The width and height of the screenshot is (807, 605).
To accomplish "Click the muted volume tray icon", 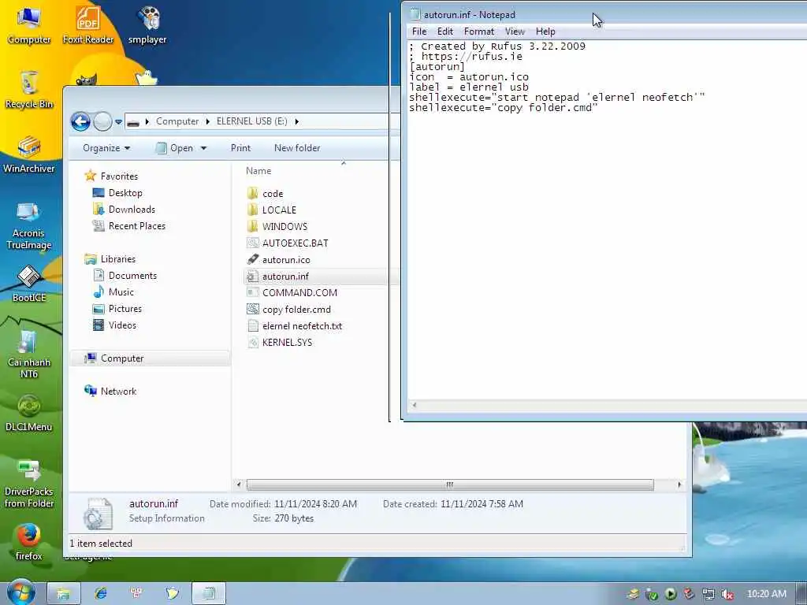I will coord(727,594).
